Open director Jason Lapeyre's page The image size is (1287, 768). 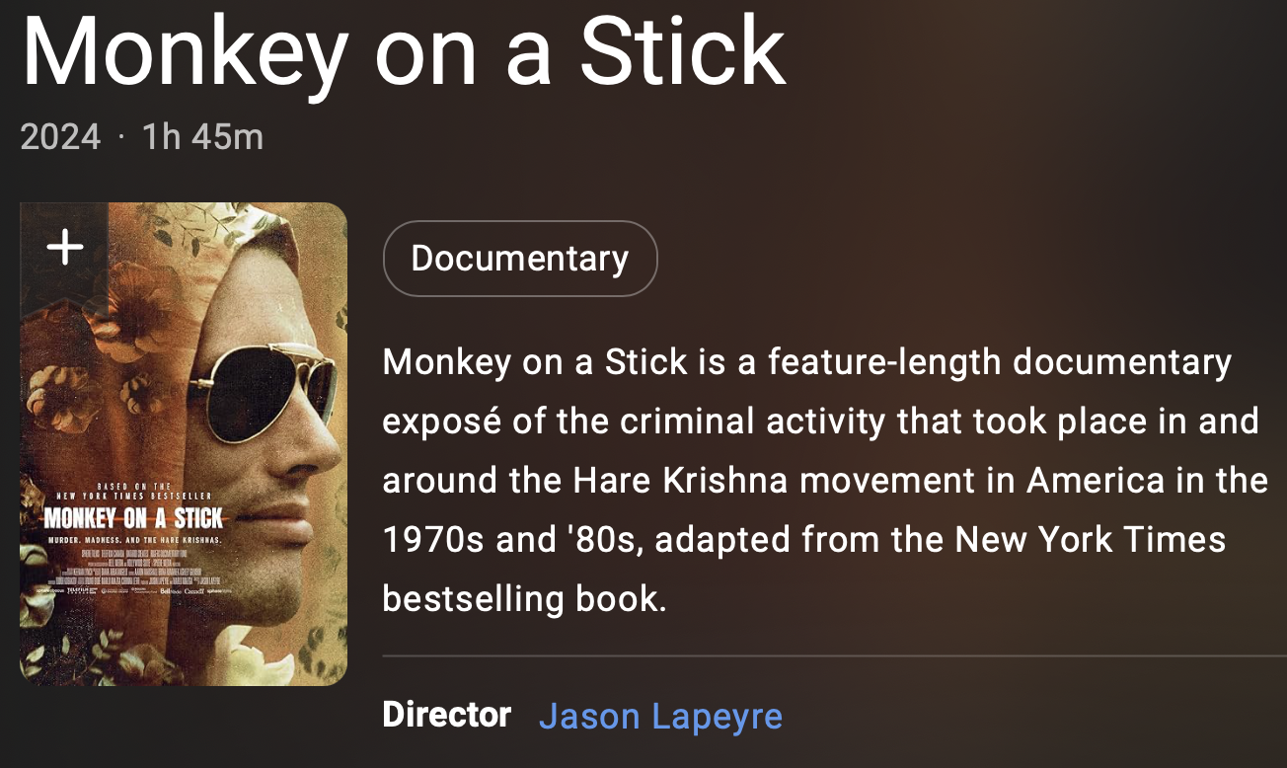coord(660,716)
